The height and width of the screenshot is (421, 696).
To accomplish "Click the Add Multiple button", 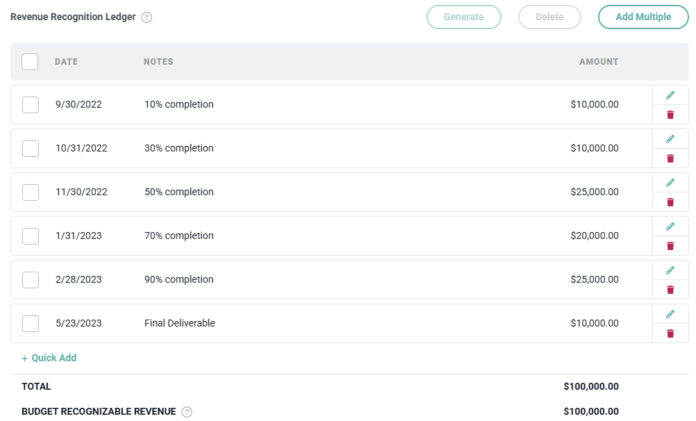I will coord(643,17).
